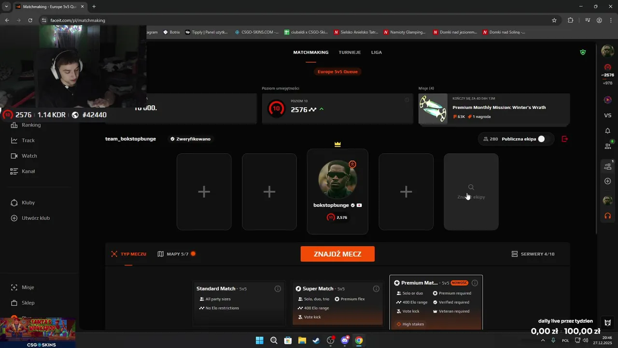This screenshot has width=618, height=348.
Task: Open CSGO-SKINS.COM bookmark
Action: point(257,32)
